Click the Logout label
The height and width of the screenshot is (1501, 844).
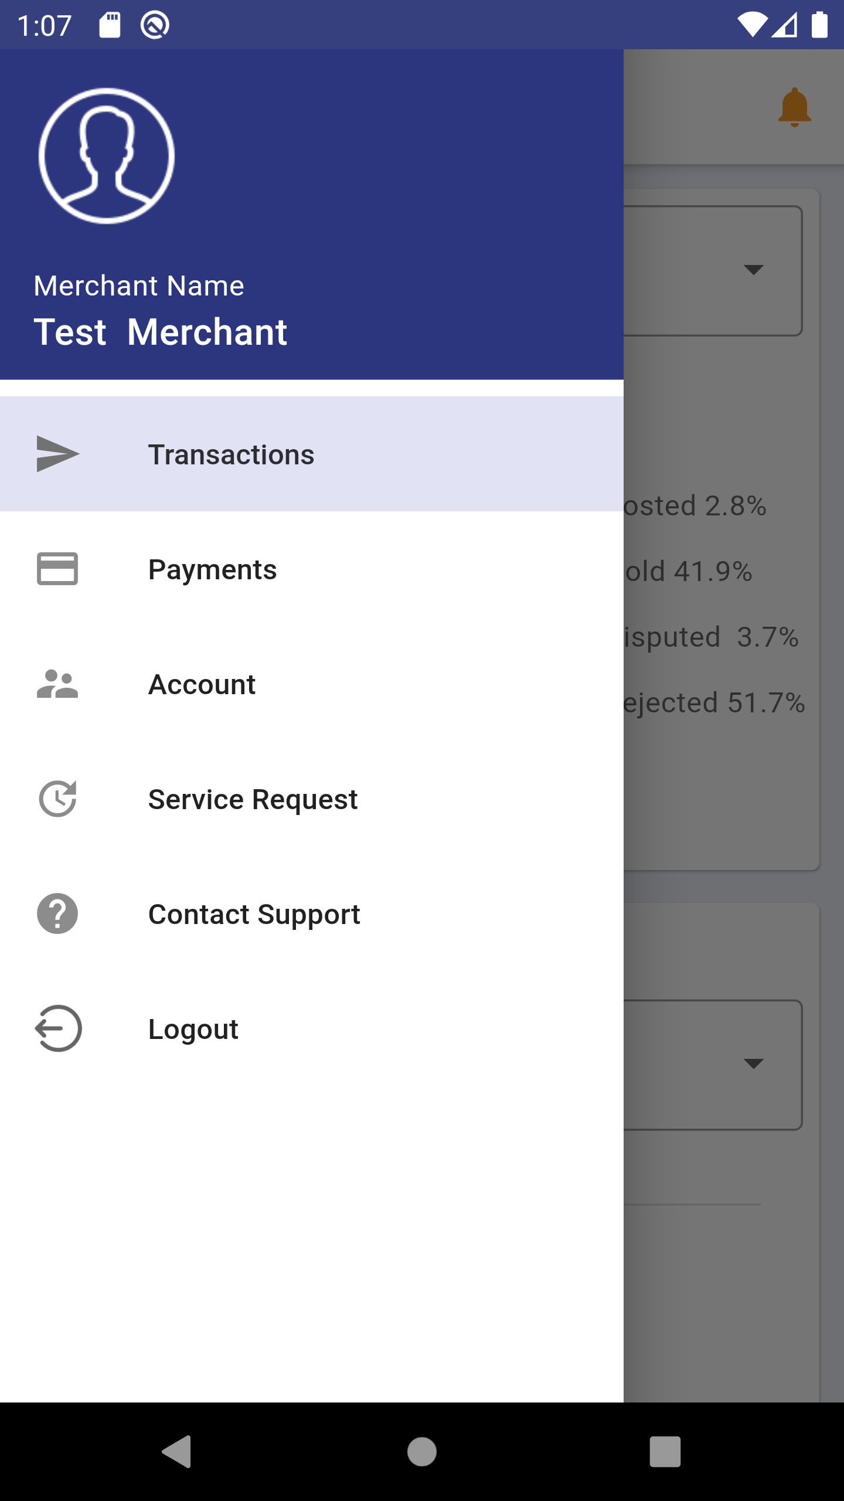pyautogui.click(x=193, y=1030)
